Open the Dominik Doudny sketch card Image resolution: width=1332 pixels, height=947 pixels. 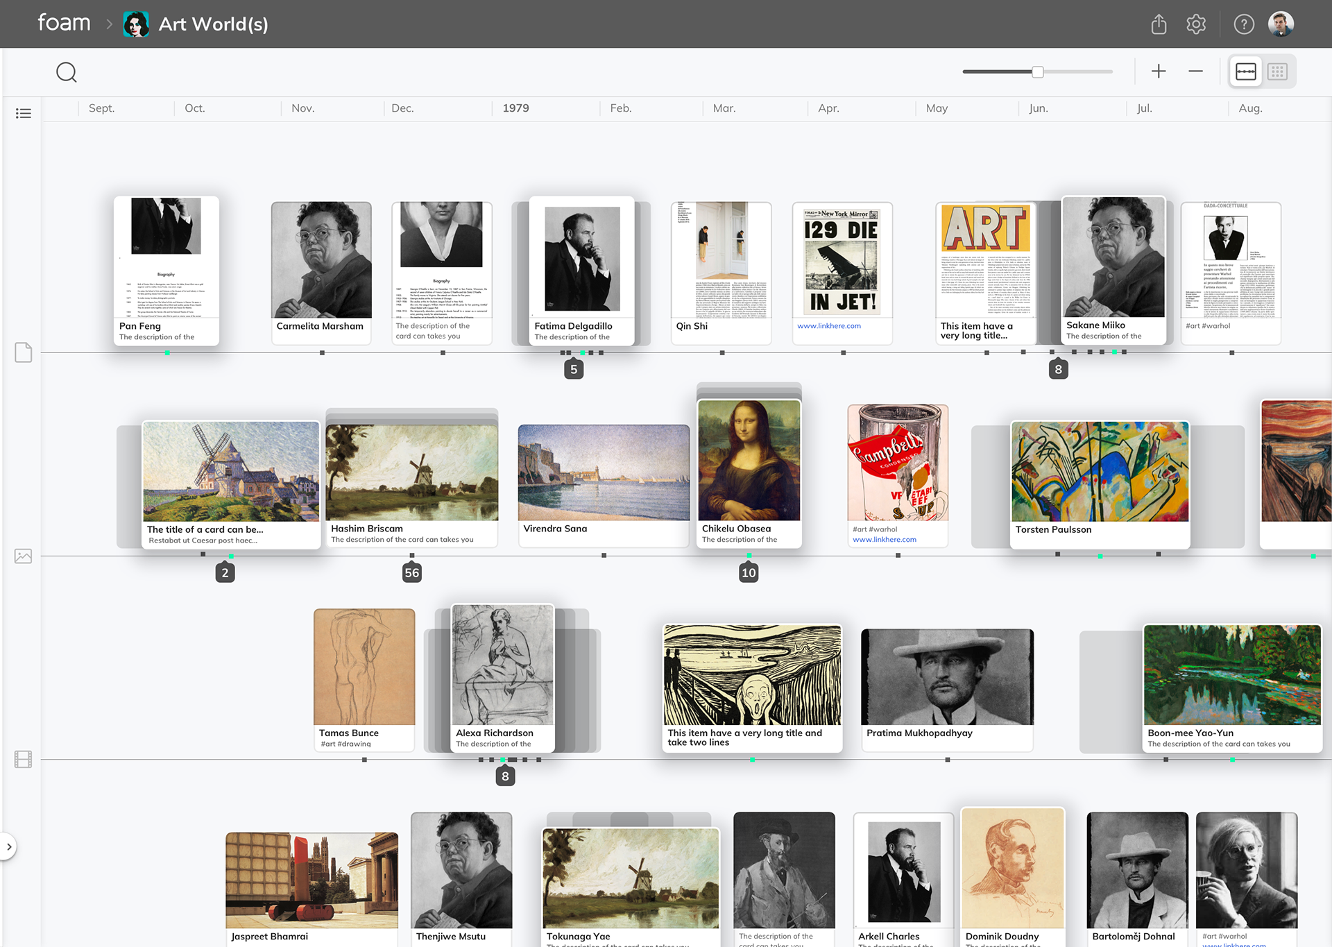click(1013, 877)
